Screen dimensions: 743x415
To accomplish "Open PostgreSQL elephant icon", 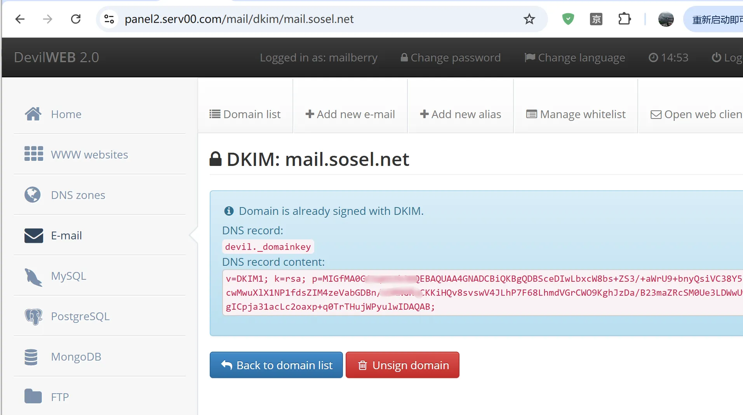I will (33, 317).
